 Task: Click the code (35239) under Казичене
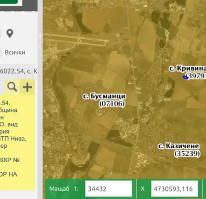[187, 154]
